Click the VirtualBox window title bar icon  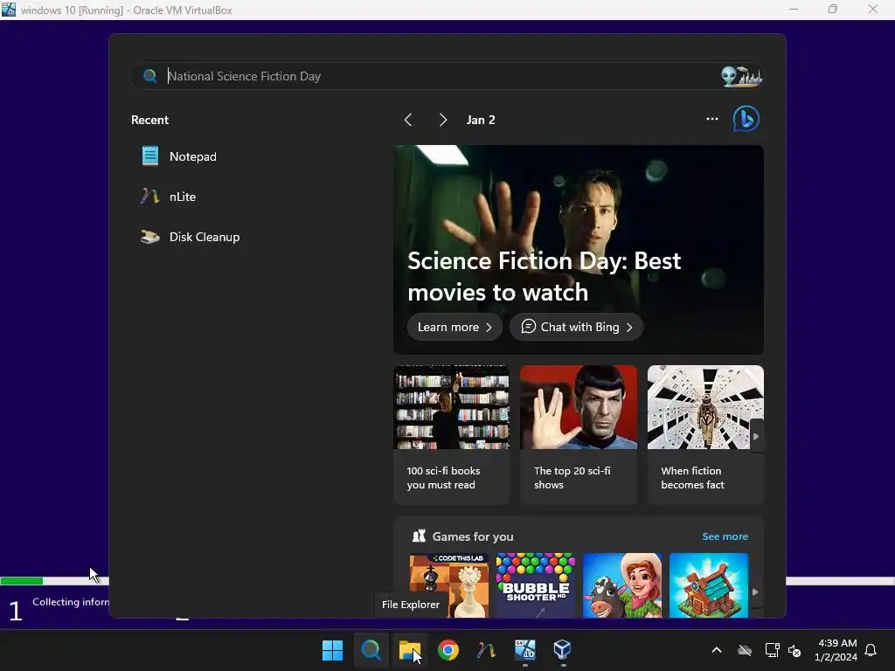9,10
